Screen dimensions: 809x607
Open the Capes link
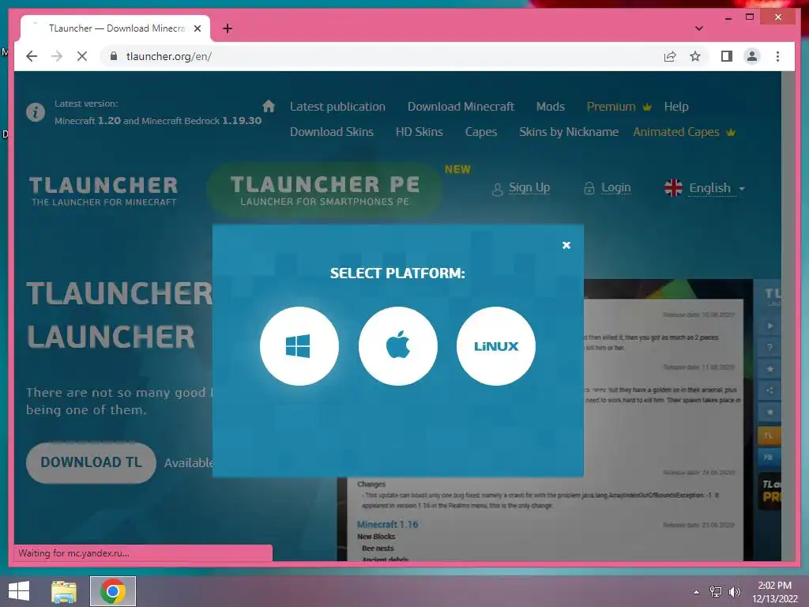click(481, 132)
